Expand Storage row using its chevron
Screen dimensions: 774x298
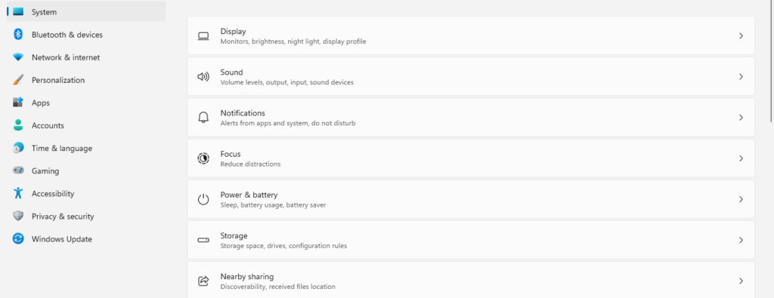741,241
